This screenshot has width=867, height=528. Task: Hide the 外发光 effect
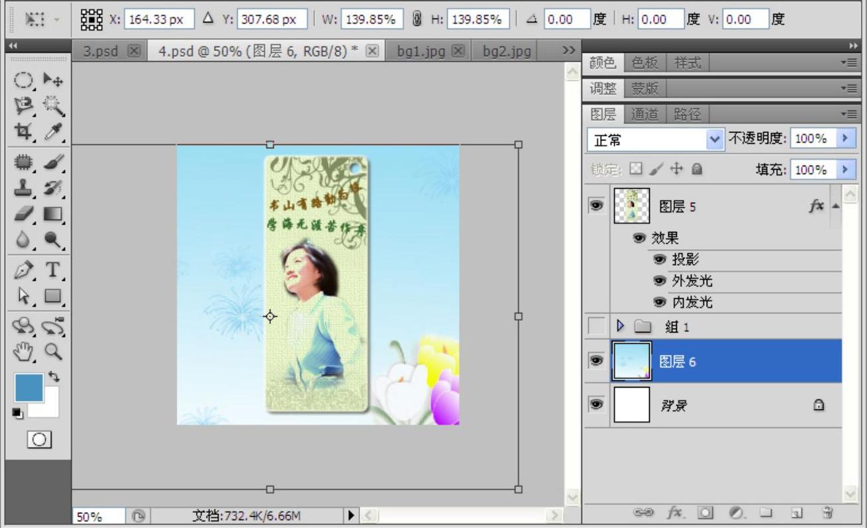pos(659,281)
